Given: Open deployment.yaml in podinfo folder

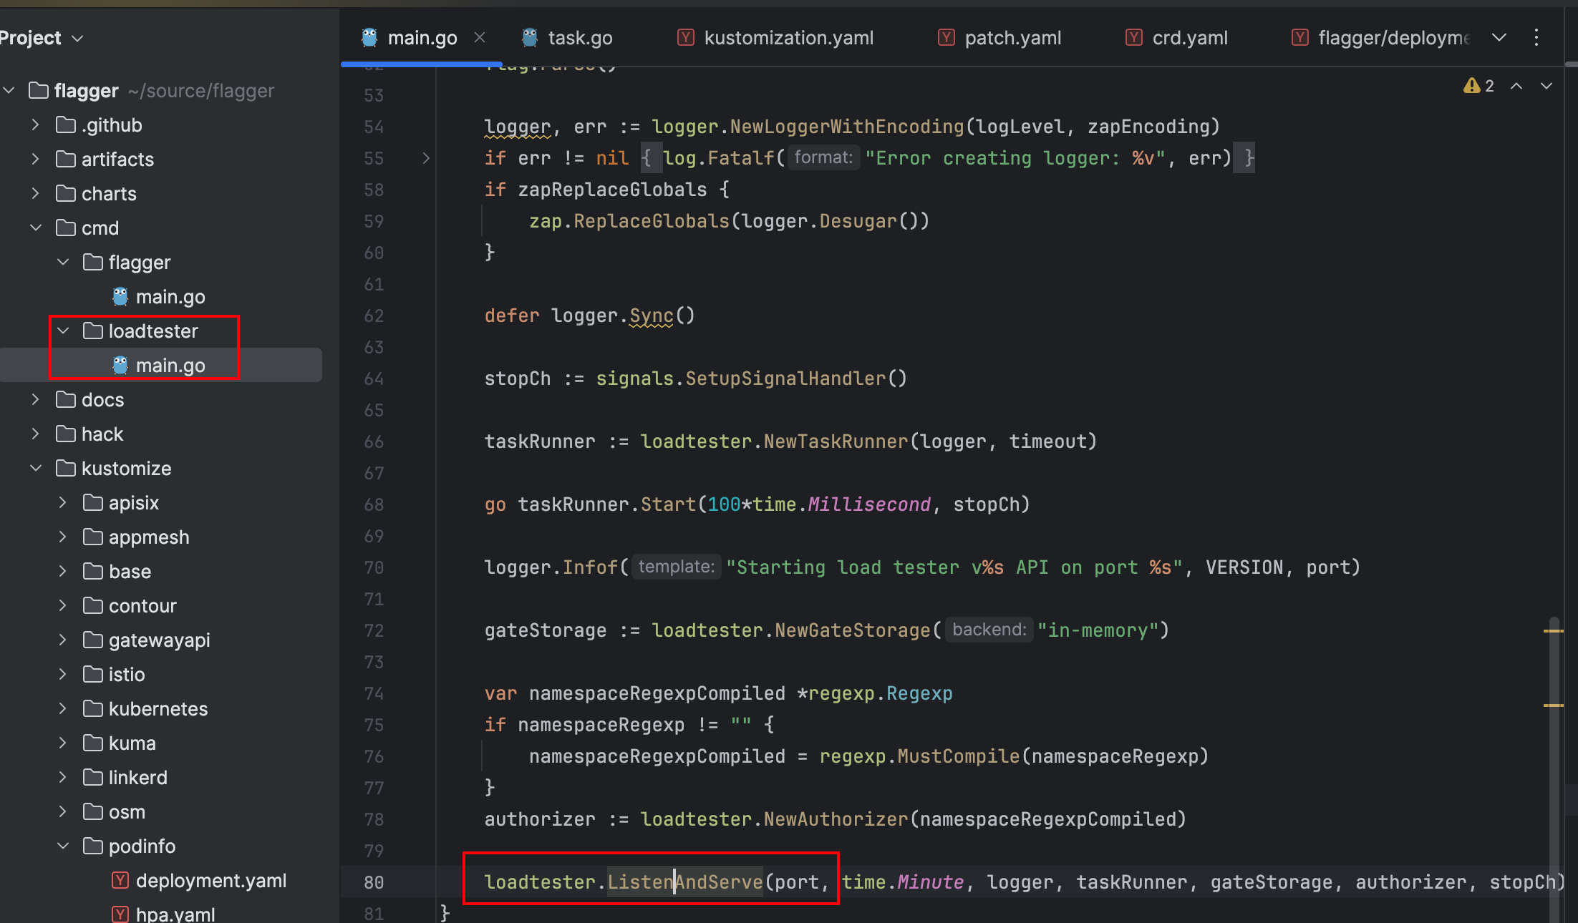Looking at the screenshot, I should pos(210,880).
